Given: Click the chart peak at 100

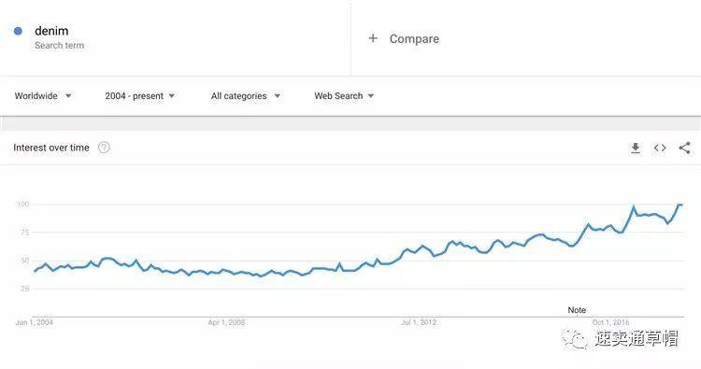Looking at the screenshot, I should (x=680, y=205).
